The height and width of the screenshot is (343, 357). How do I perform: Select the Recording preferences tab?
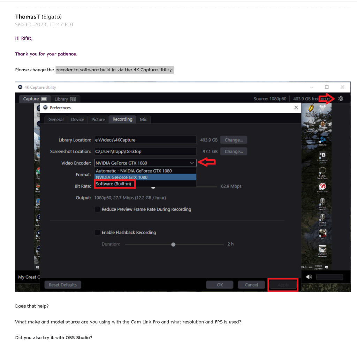[122, 119]
